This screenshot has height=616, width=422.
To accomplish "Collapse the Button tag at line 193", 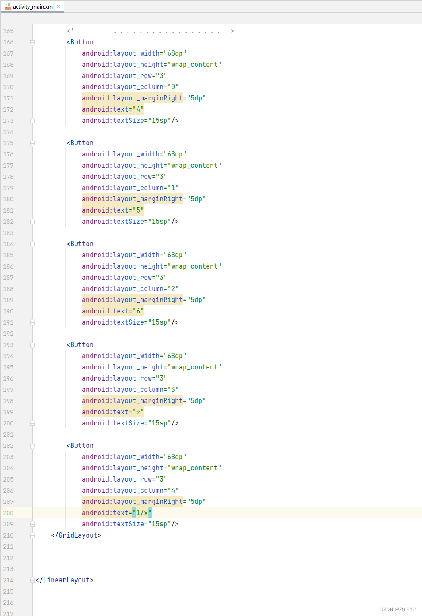I will 32,345.
